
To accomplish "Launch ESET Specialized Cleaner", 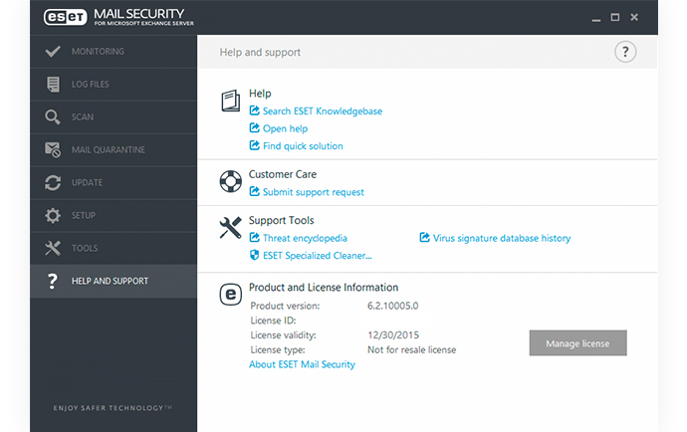I will [318, 256].
